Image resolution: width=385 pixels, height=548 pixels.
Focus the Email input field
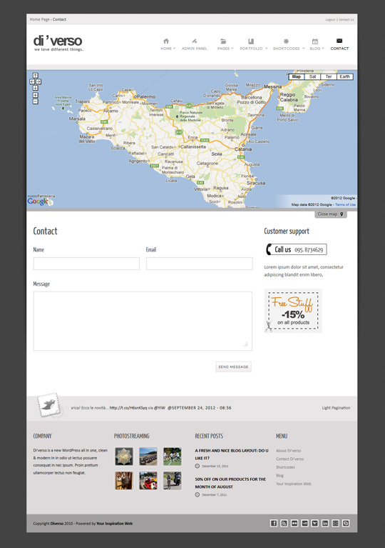click(x=199, y=264)
